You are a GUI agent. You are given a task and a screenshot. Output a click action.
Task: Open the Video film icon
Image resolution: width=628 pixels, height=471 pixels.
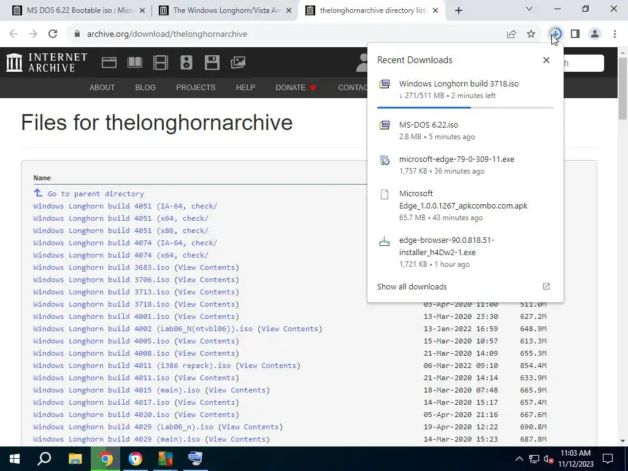coord(161,63)
